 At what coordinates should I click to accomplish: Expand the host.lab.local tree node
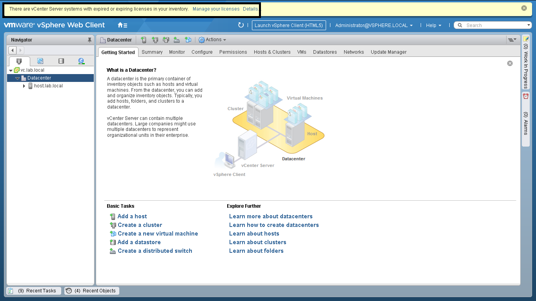[x=24, y=86]
